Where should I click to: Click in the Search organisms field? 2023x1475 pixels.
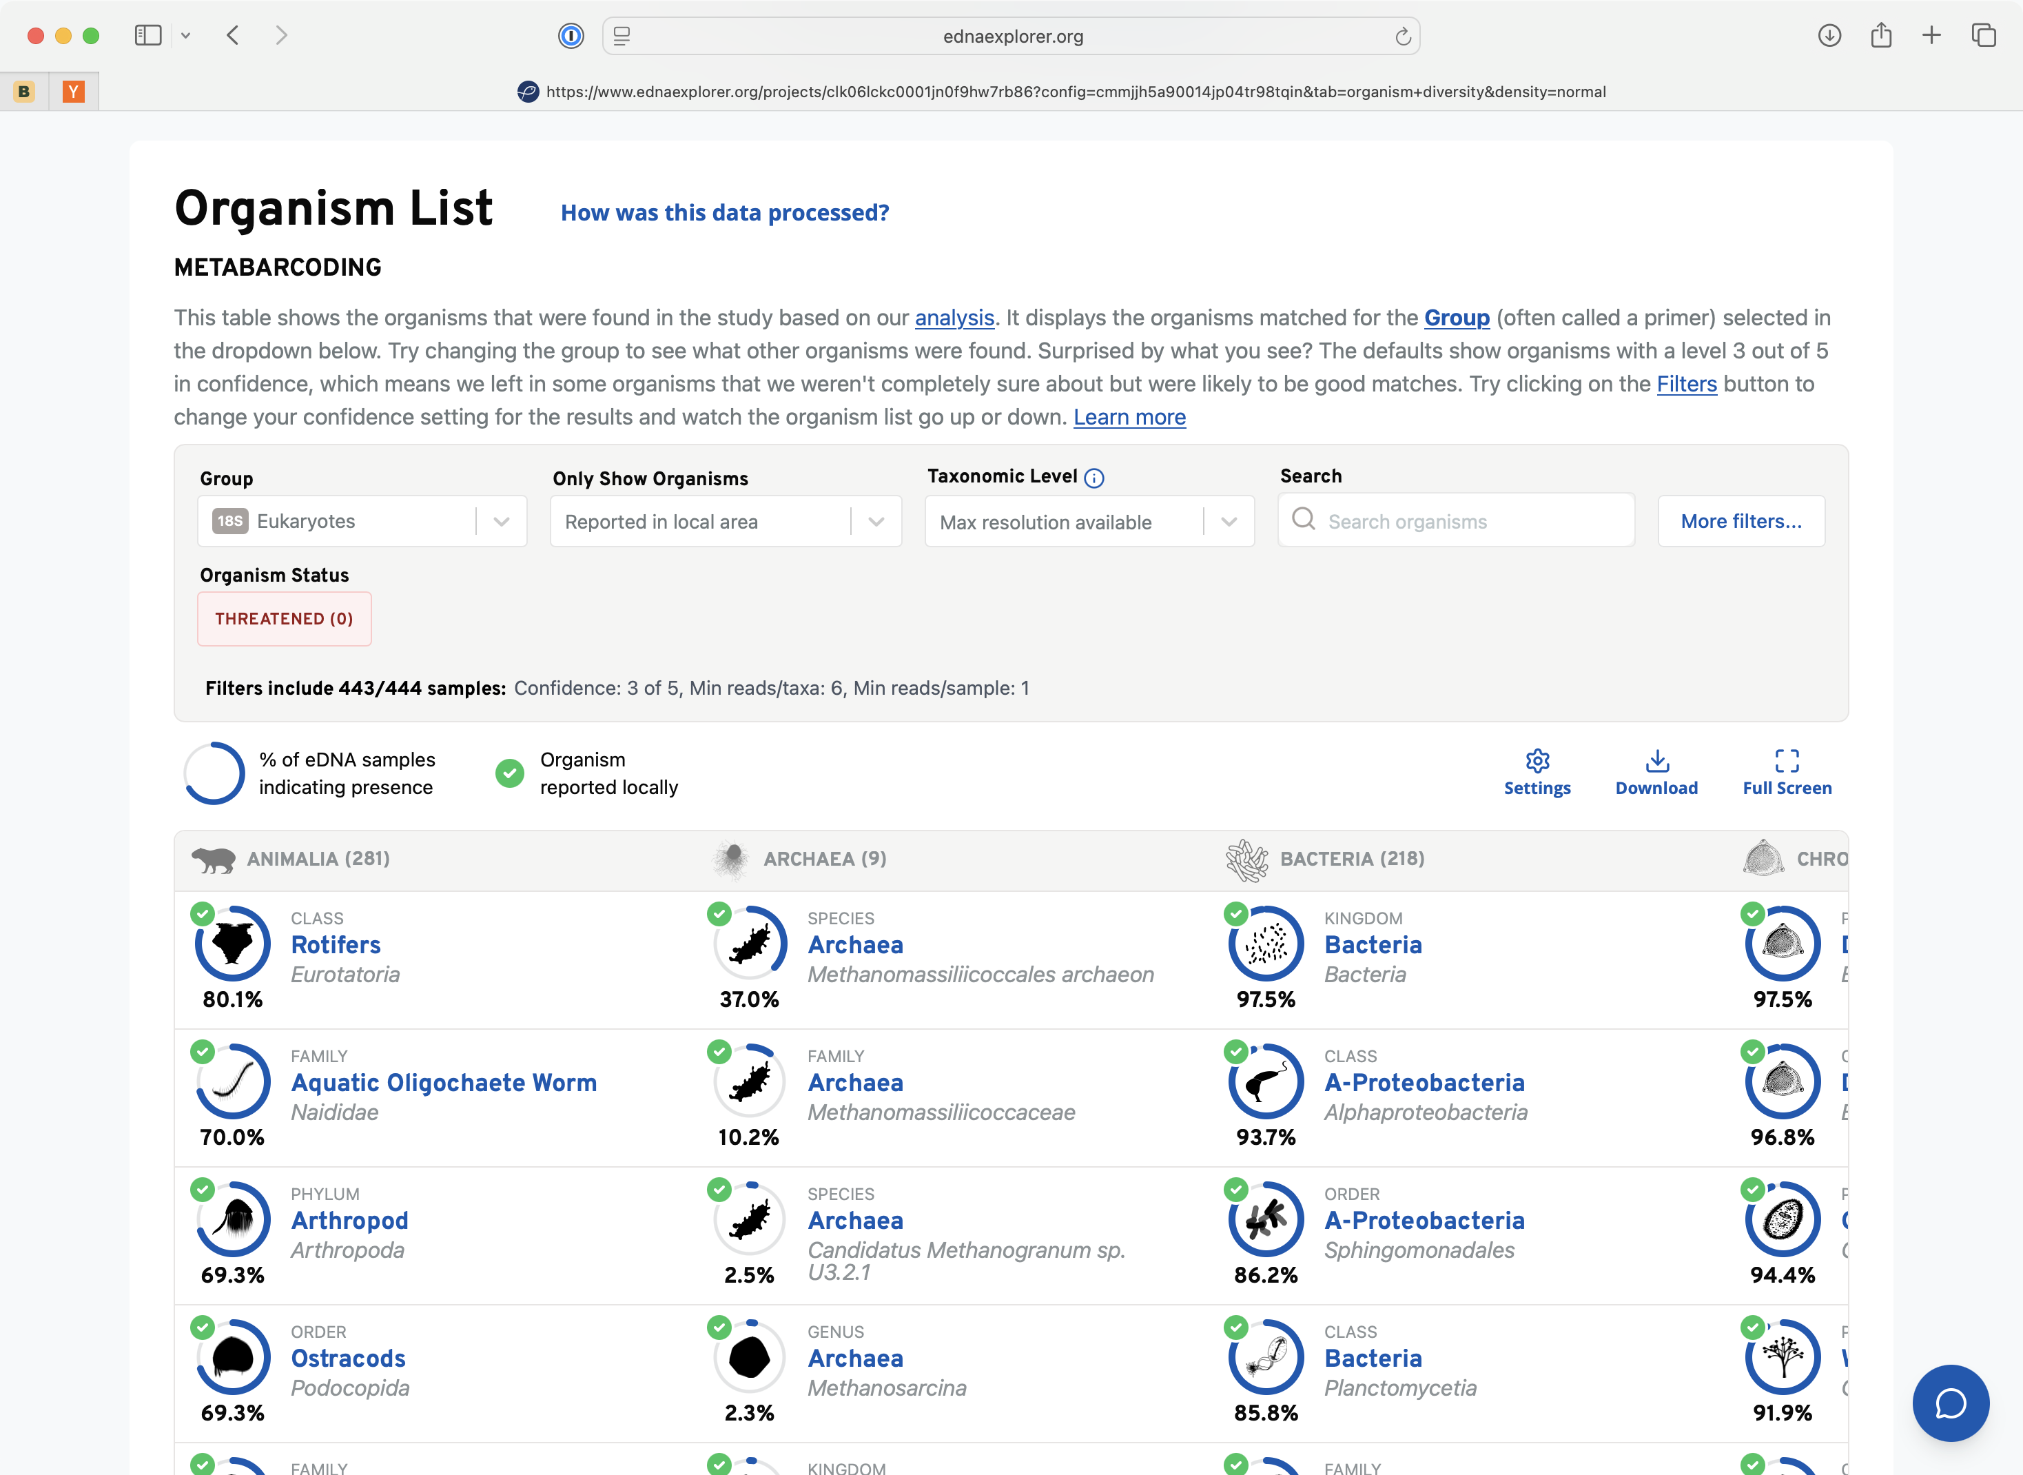pyautogui.click(x=1457, y=522)
